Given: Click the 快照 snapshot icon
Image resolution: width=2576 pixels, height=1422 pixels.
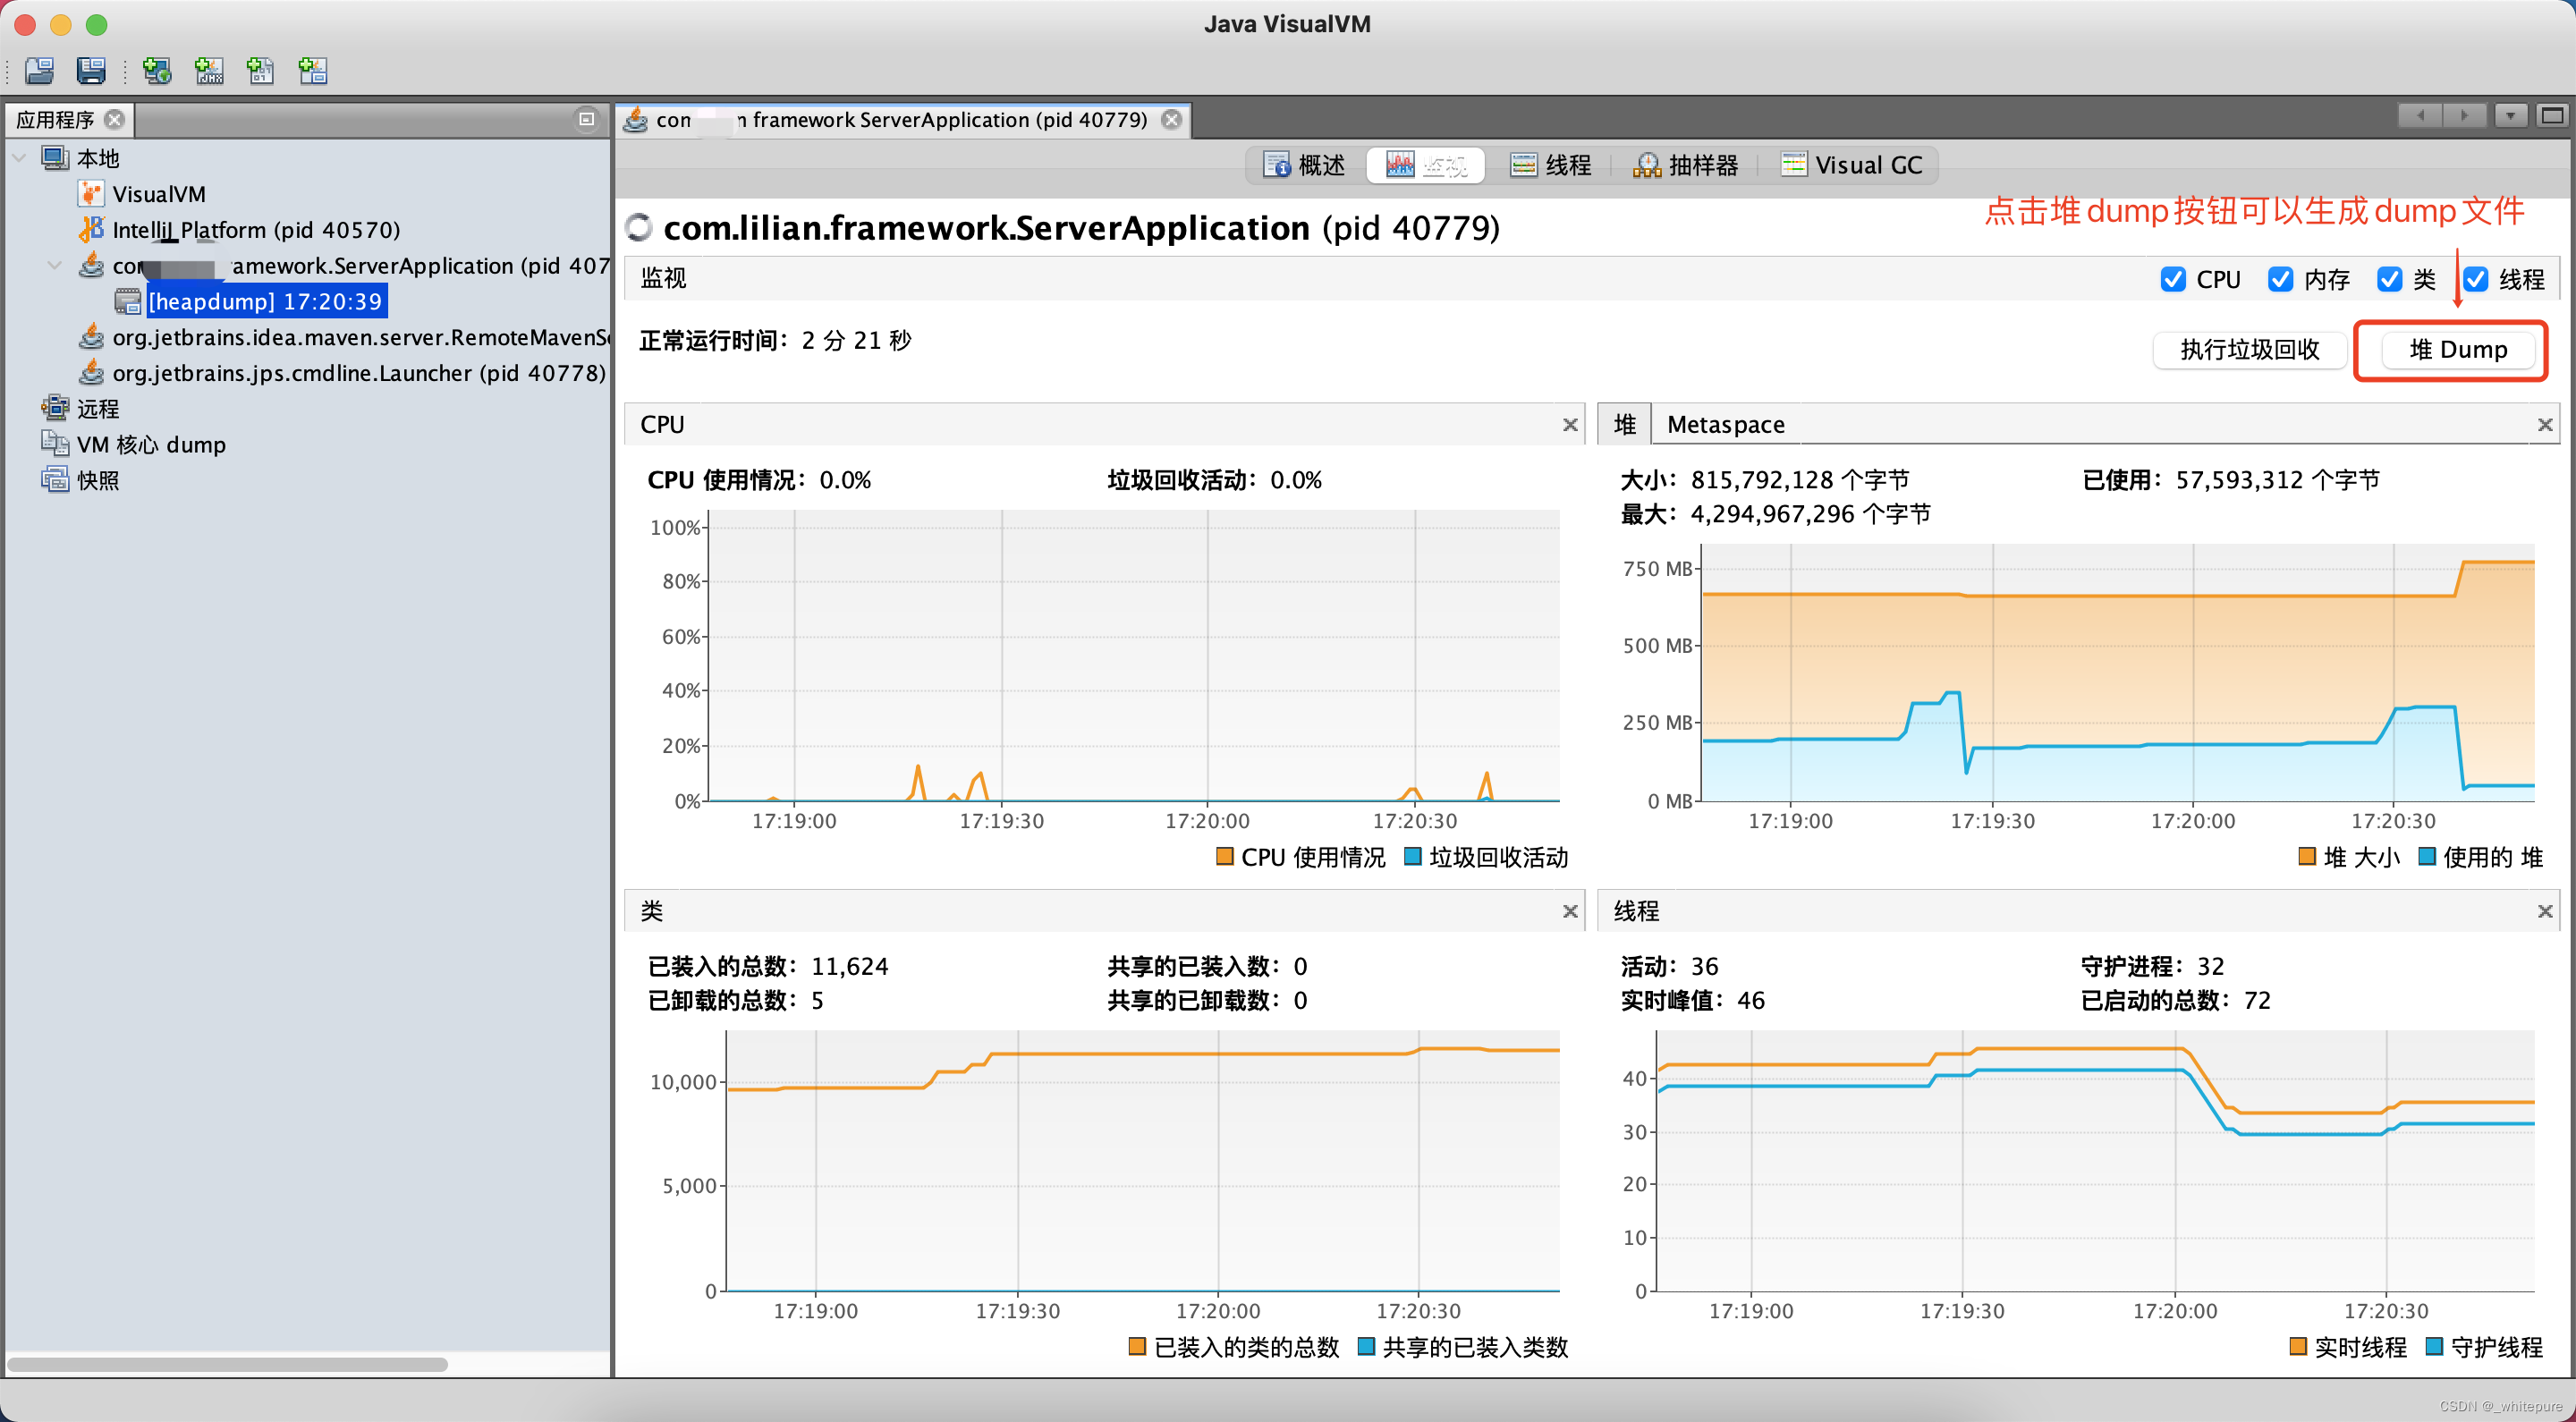Looking at the screenshot, I should pos(55,480).
